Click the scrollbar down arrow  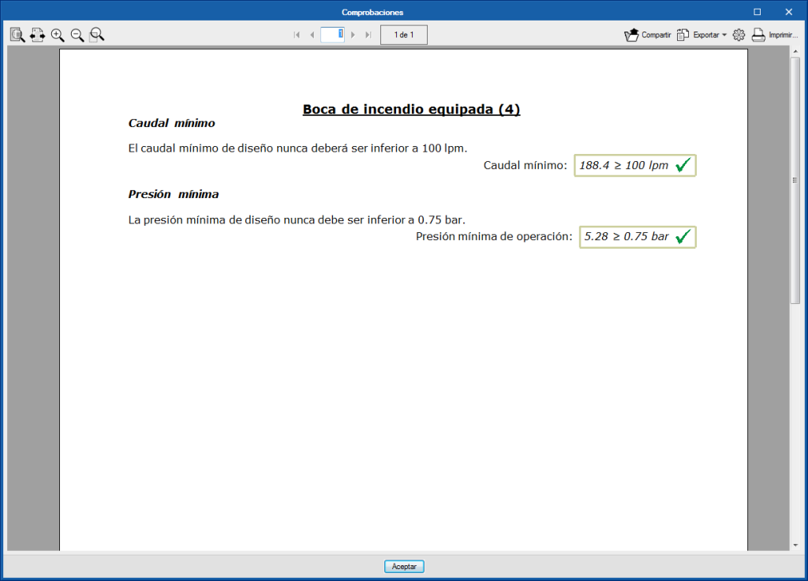[795, 545]
